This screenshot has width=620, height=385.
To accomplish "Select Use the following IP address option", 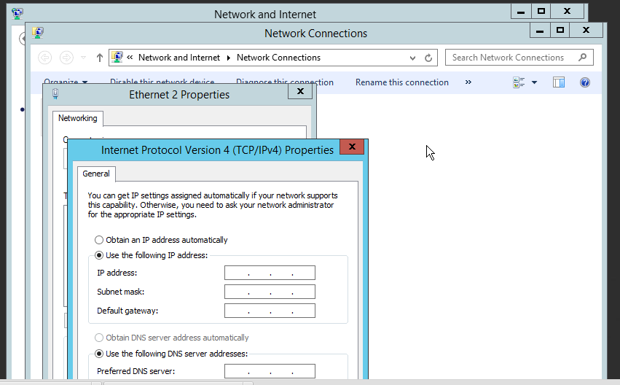I will coord(151,255).
